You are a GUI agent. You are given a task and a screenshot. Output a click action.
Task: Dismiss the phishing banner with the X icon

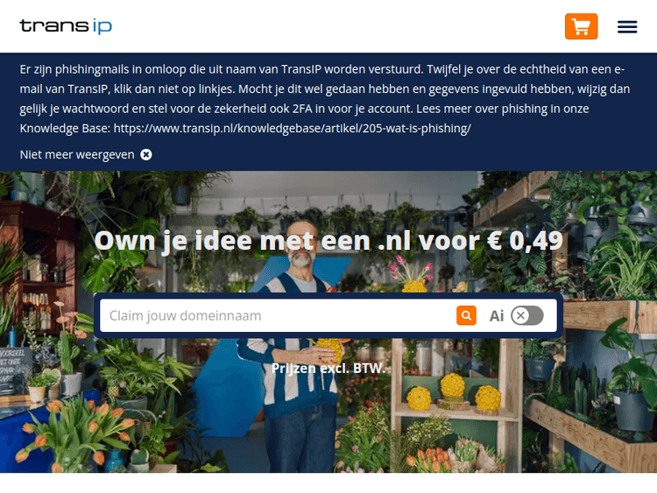tap(145, 155)
